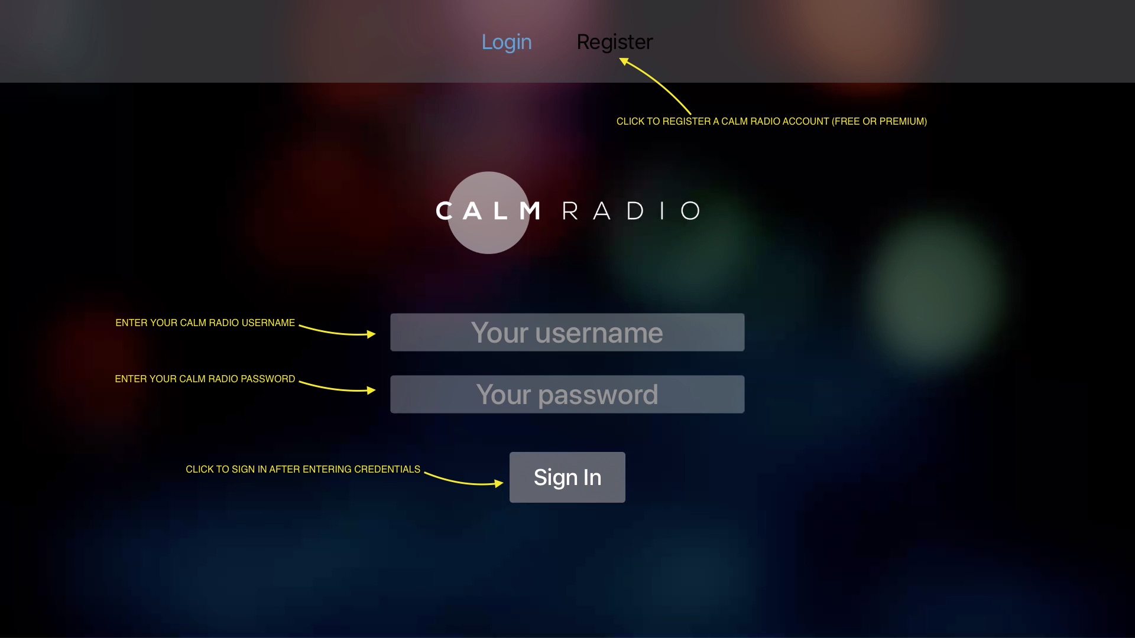Click the Sign In credential submit button
This screenshot has height=638, width=1135.
tap(567, 477)
